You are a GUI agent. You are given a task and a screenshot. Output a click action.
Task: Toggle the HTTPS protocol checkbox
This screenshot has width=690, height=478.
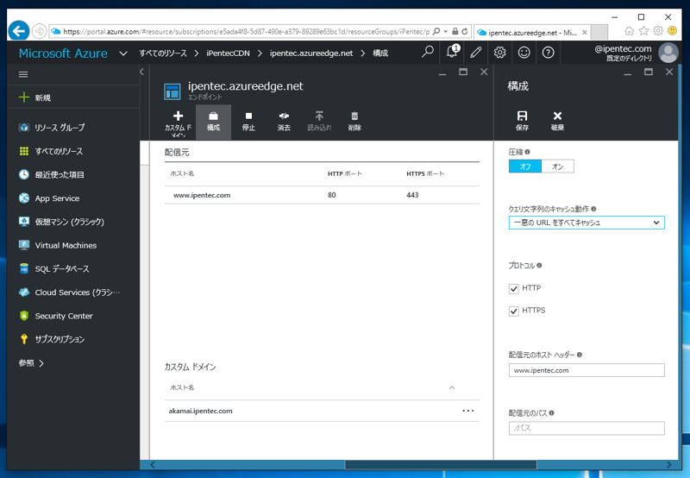(513, 311)
